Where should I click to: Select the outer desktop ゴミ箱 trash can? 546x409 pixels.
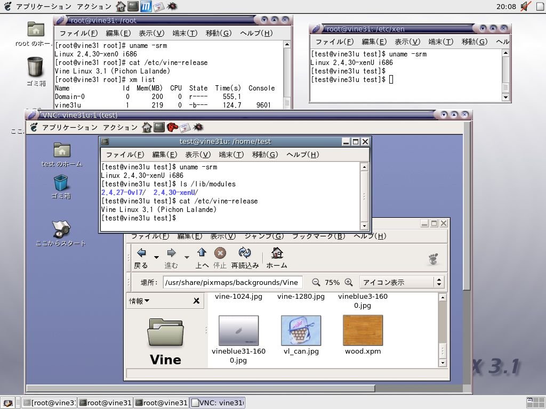[35, 67]
